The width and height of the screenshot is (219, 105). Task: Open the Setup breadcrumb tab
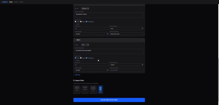(x=11, y=2)
